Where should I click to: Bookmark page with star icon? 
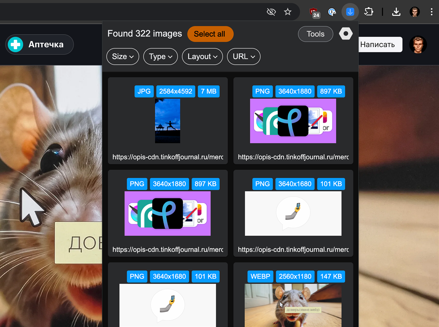tap(287, 12)
